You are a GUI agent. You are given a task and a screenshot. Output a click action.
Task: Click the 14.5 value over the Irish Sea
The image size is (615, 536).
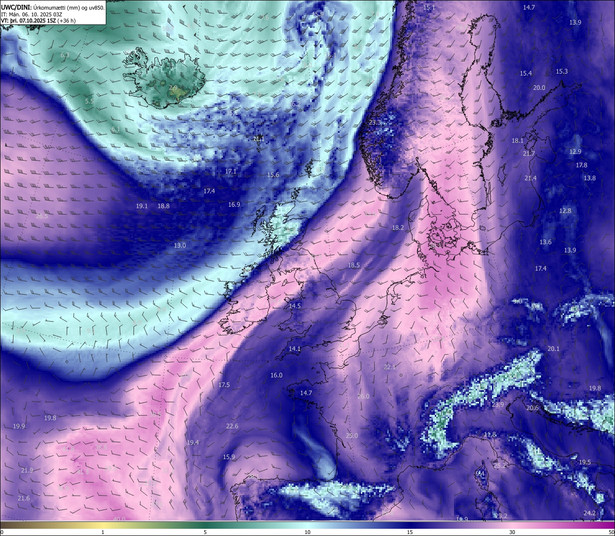pyautogui.click(x=295, y=306)
